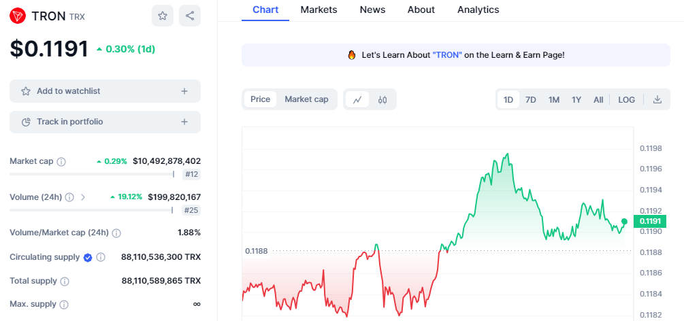Set chart range to 1Y
The width and height of the screenshot is (684, 321).
[x=576, y=100]
